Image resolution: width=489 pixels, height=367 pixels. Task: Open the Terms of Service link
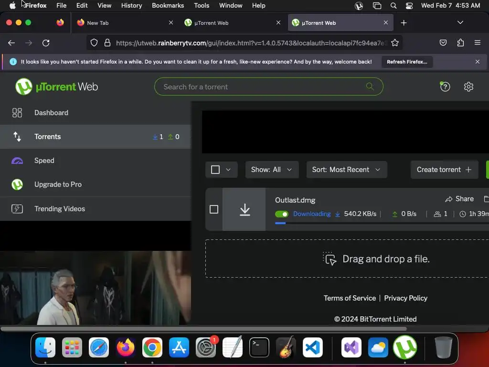(350, 298)
